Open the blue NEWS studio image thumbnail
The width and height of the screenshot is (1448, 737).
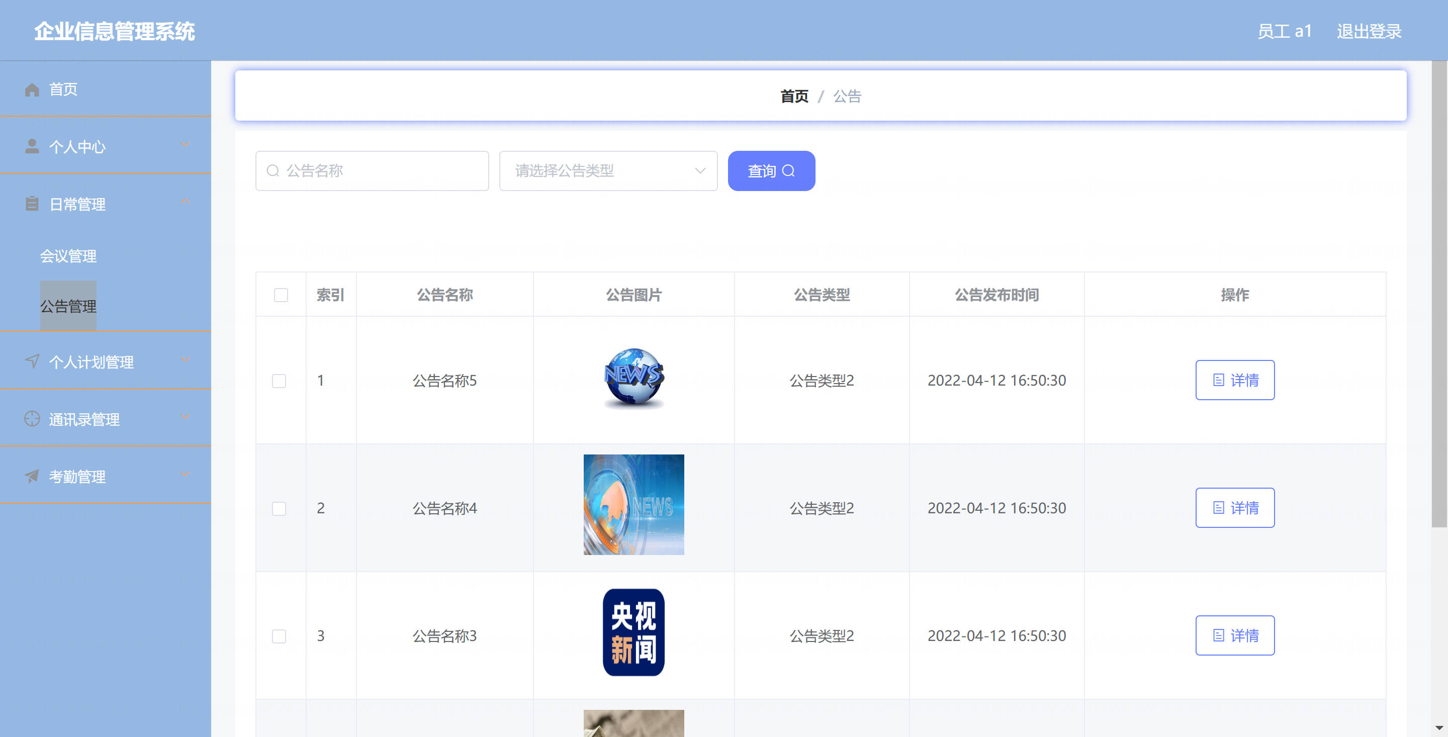point(633,504)
